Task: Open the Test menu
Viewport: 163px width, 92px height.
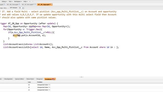Action: coord(10,2)
